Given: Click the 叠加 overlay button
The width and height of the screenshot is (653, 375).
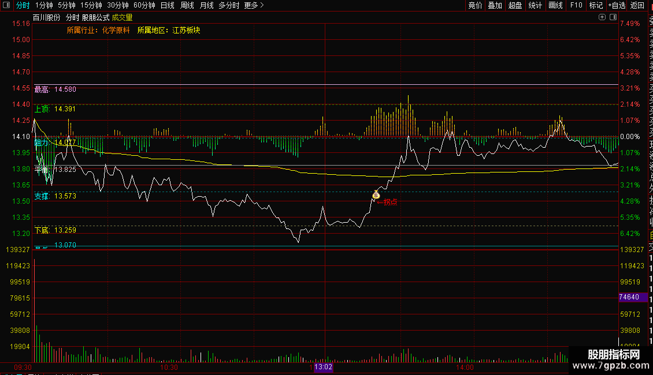Looking at the screenshot, I should [495, 5].
